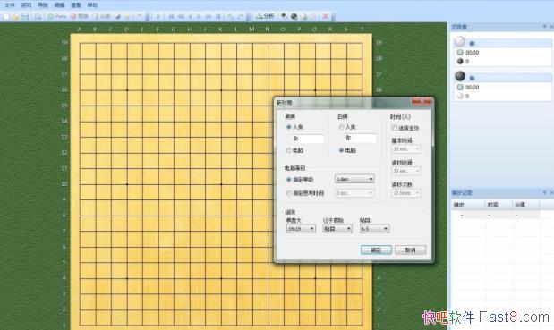554x330 pixels.
Task: Select 电脑 (computer) for the black player
Action: click(x=294, y=150)
